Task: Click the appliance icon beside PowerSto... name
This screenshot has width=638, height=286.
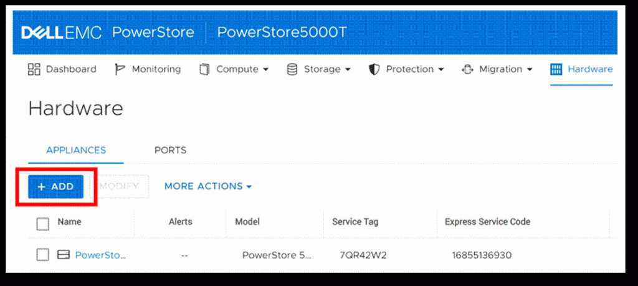Action: [64, 255]
